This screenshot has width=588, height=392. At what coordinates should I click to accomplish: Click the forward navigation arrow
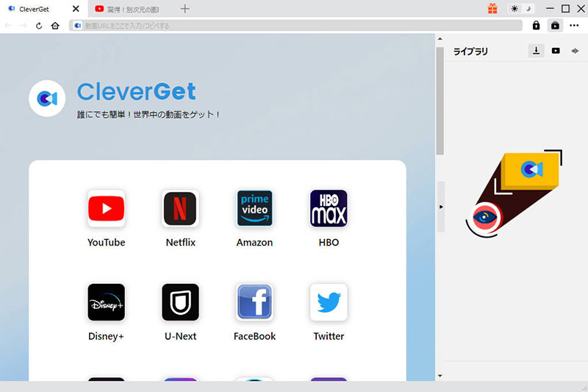tap(23, 26)
